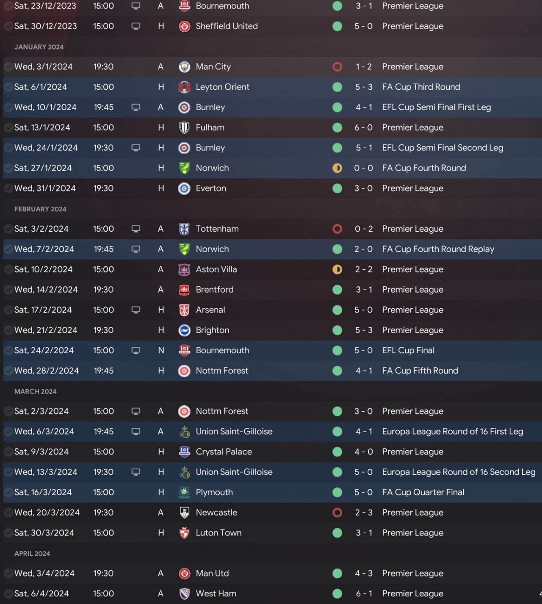
Task: Click the Leyton Orient club crest
Action: point(184,87)
